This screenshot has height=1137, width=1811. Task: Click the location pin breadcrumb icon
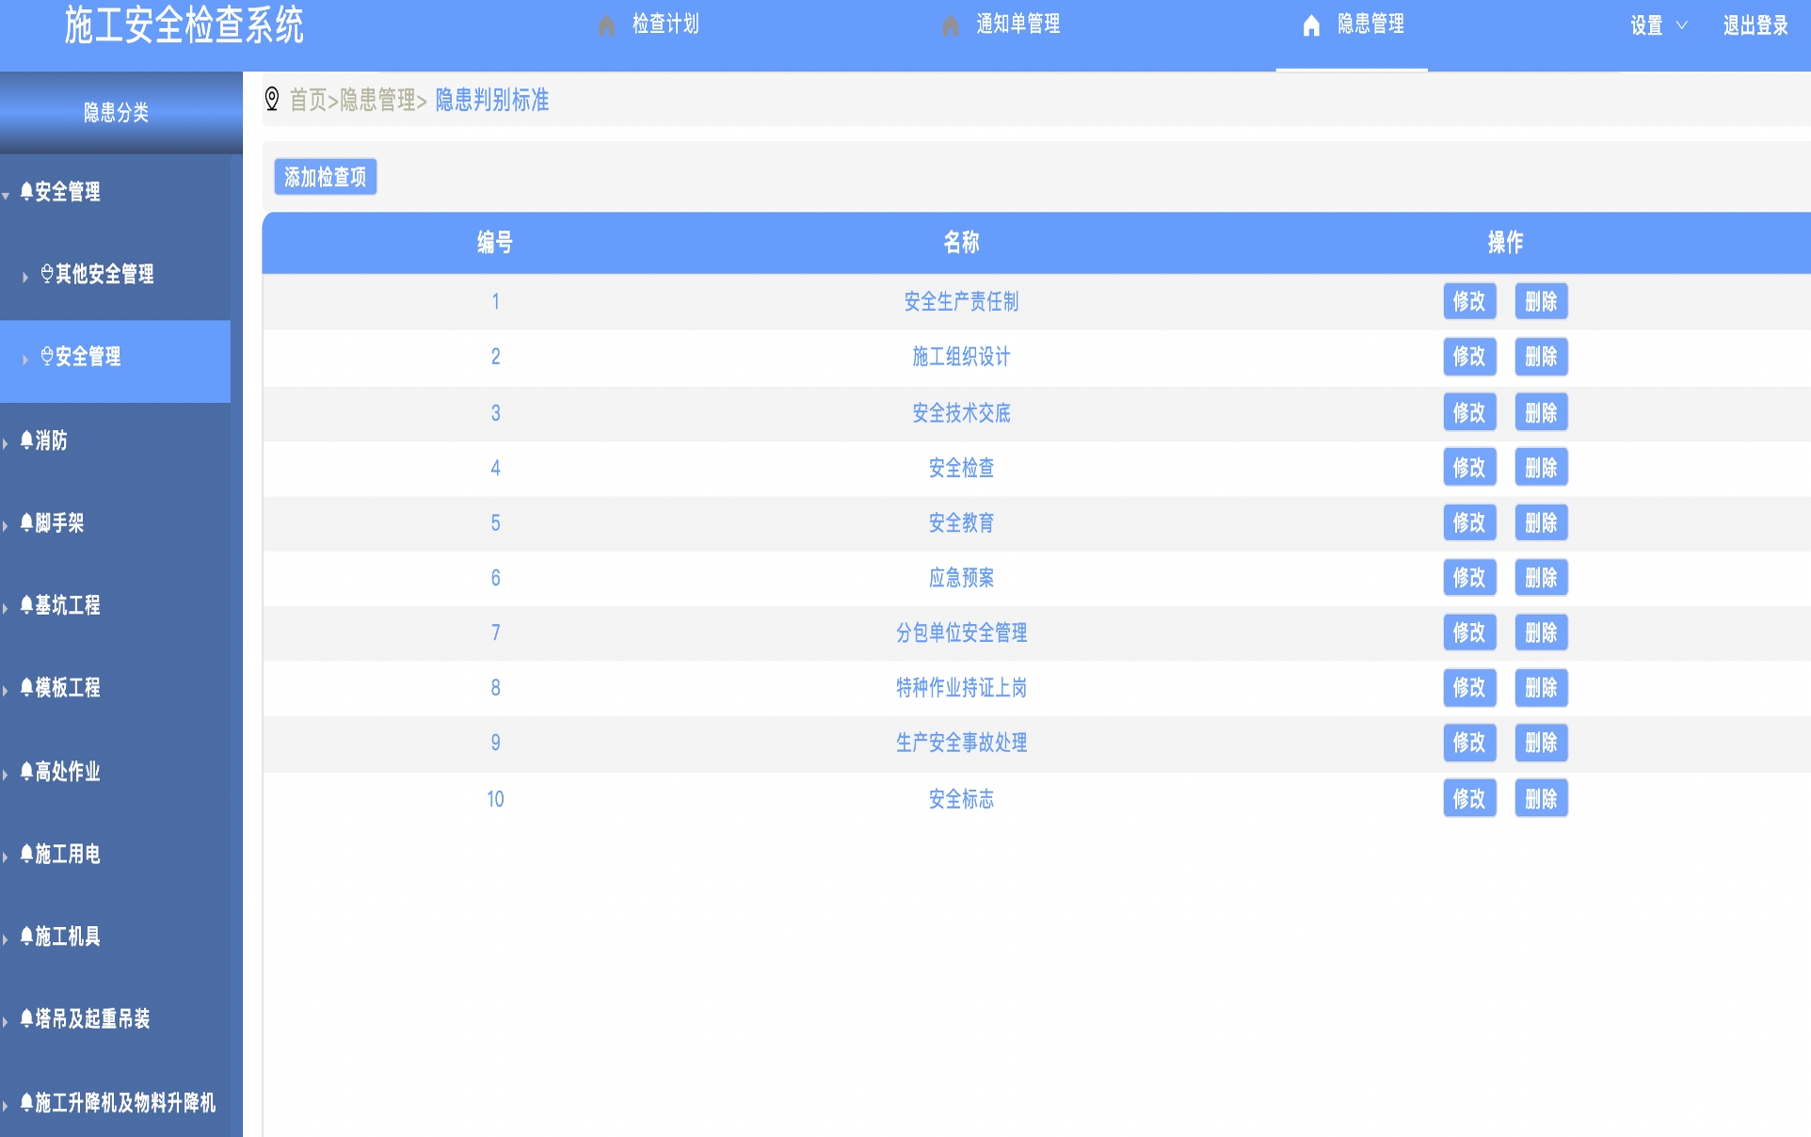pos(272,99)
